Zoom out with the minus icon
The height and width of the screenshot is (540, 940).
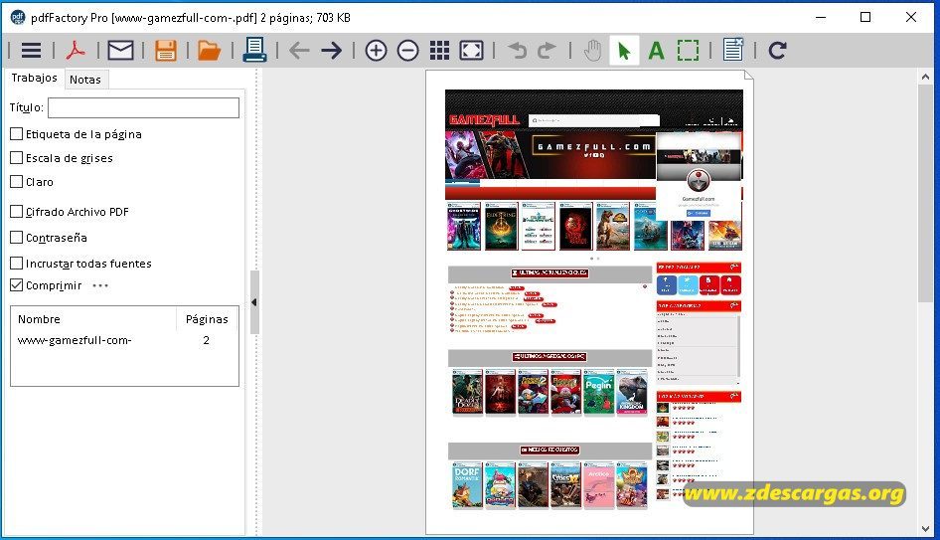[x=407, y=51]
